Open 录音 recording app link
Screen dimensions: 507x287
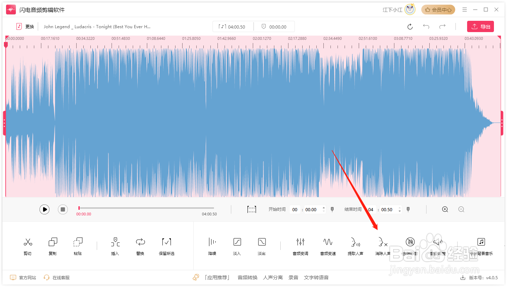click(293, 277)
